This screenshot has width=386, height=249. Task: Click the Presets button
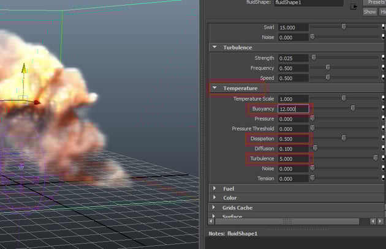[x=374, y=2]
